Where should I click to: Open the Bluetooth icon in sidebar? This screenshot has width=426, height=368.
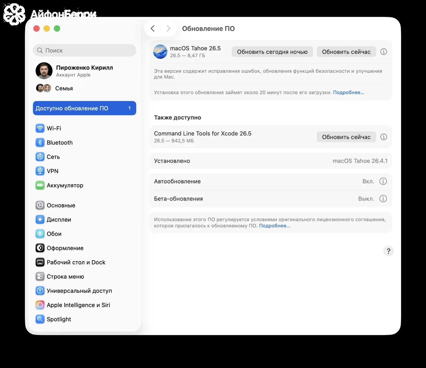pos(40,143)
